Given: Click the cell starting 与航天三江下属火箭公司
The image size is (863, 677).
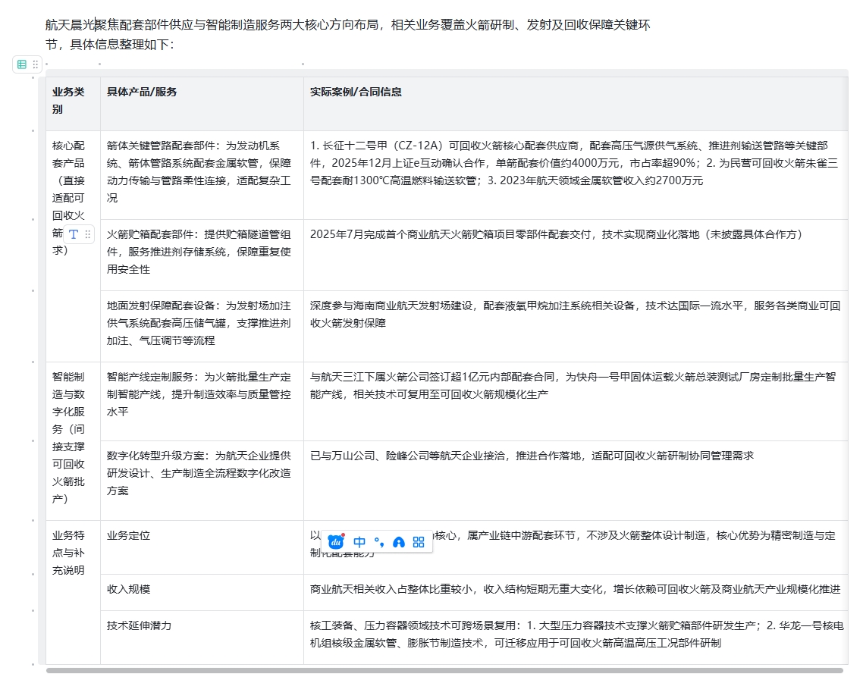Looking at the screenshot, I should (576, 401).
